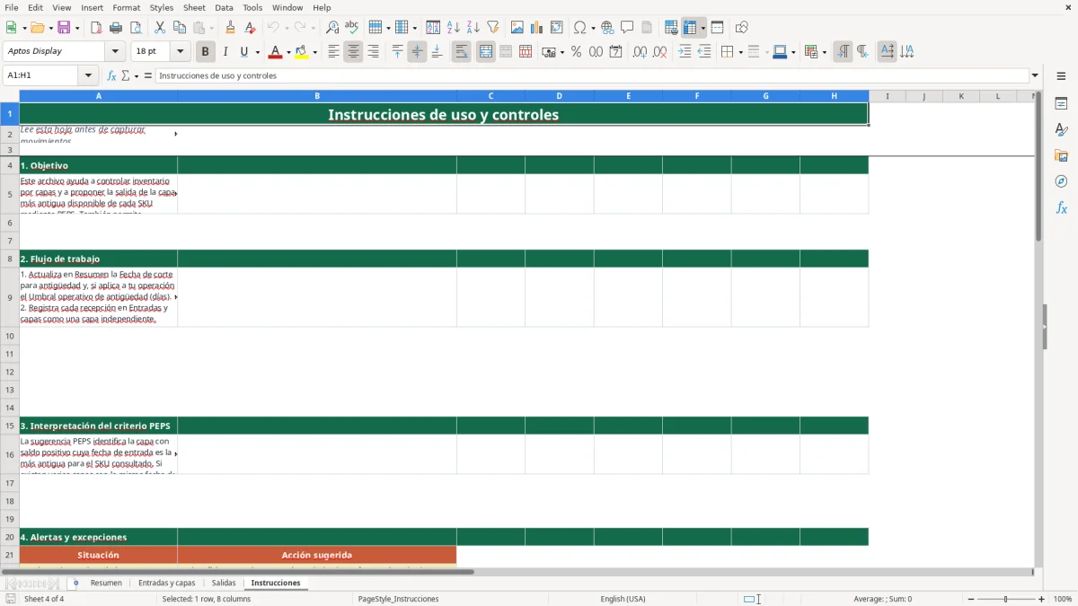The image size is (1078, 606).
Task: Click the Clear Direct Formatting icon
Action: click(251, 28)
